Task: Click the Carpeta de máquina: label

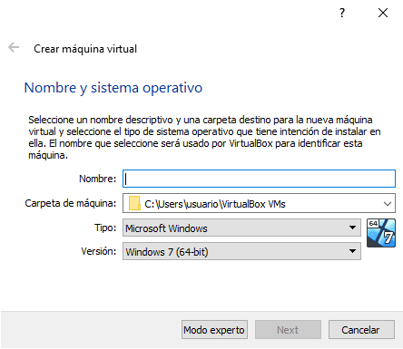Action: pyautogui.click(x=71, y=203)
